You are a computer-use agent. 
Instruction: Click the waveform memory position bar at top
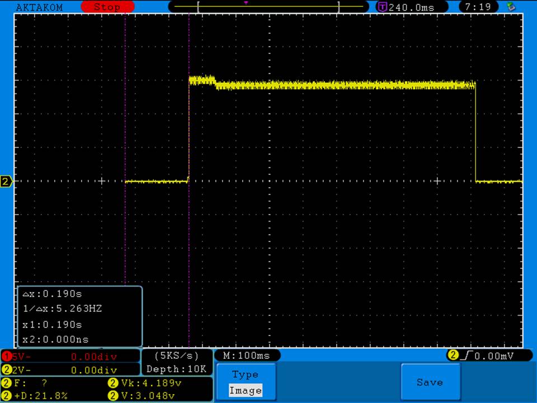tap(268, 7)
